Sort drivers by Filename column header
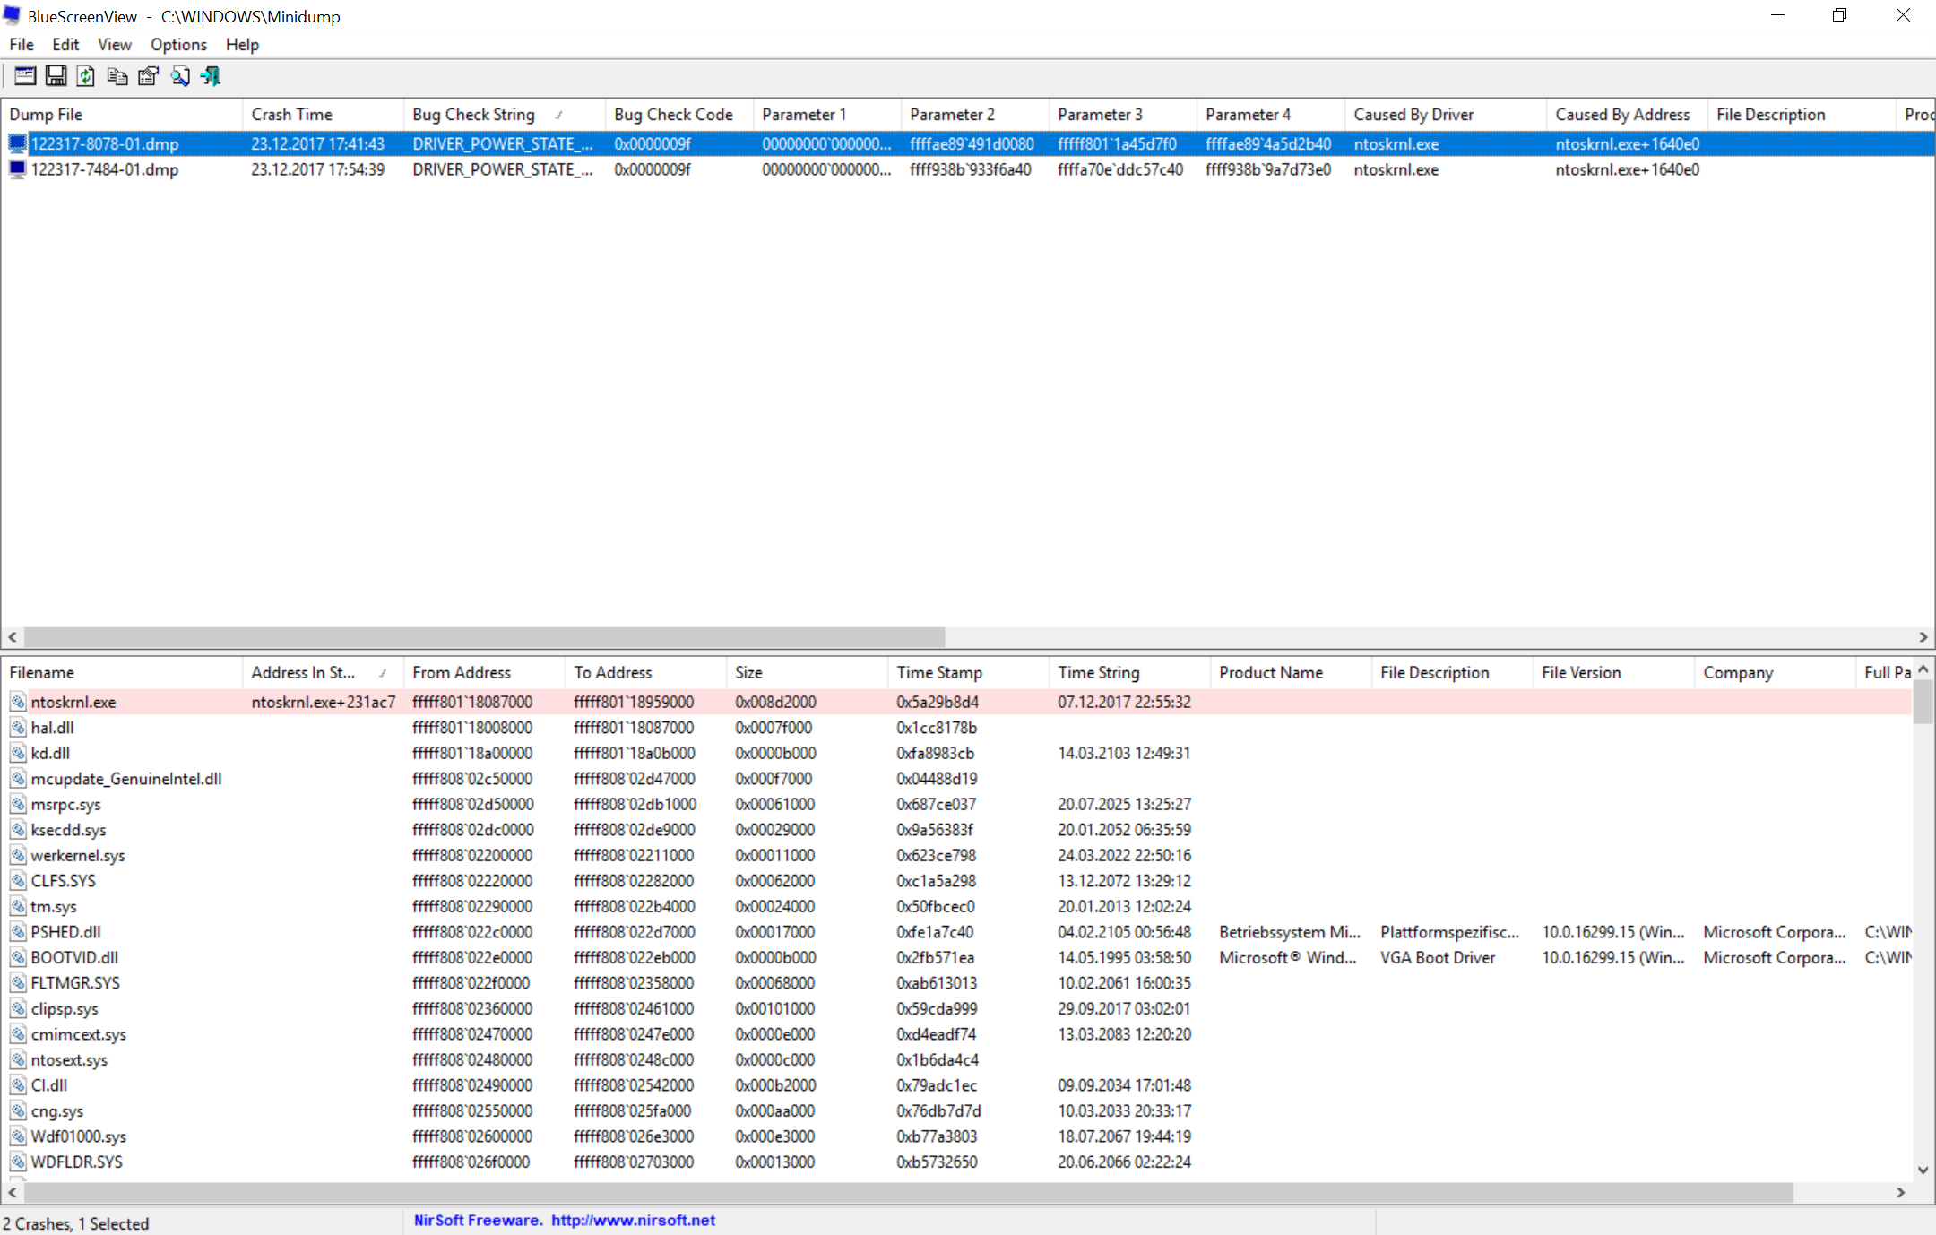This screenshot has width=1936, height=1235. [x=121, y=673]
